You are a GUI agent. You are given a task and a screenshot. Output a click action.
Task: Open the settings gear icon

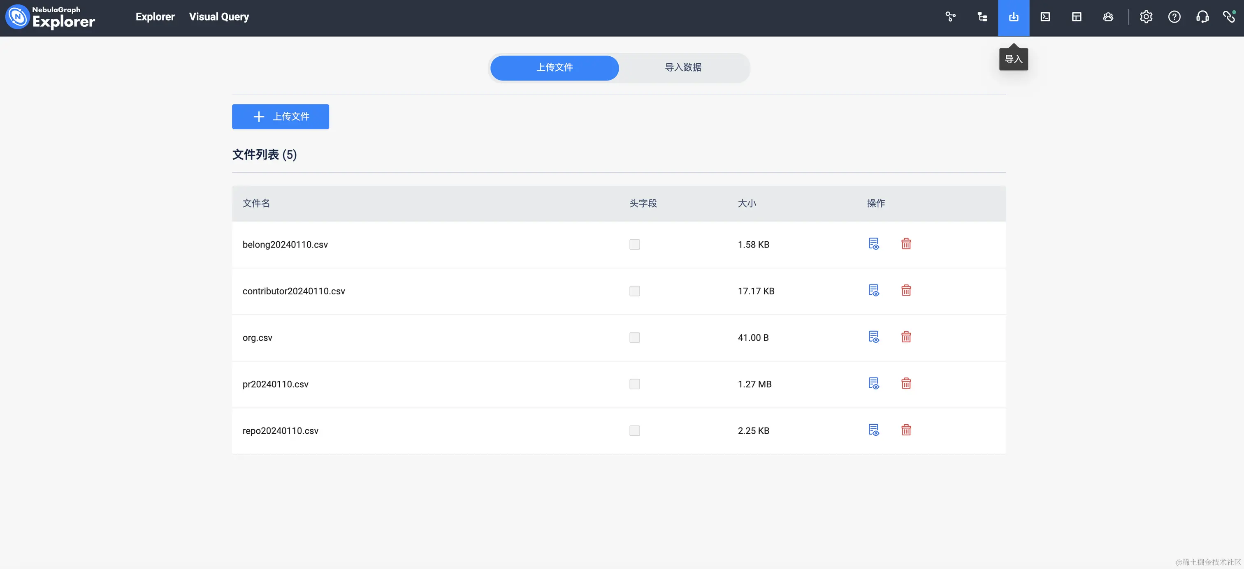click(1146, 17)
